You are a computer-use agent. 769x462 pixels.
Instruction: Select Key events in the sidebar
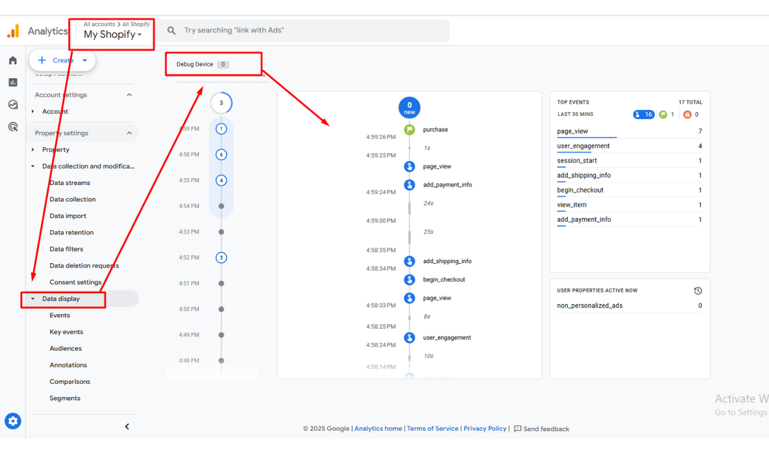pyautogui.click(x=66, y=332)
